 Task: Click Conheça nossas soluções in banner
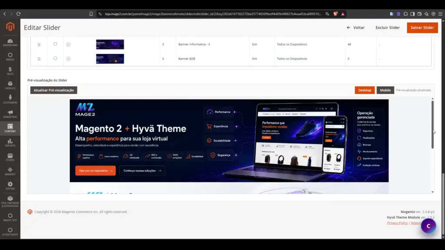coord(142,171)
